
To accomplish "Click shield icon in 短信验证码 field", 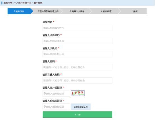I will [44, 107].
